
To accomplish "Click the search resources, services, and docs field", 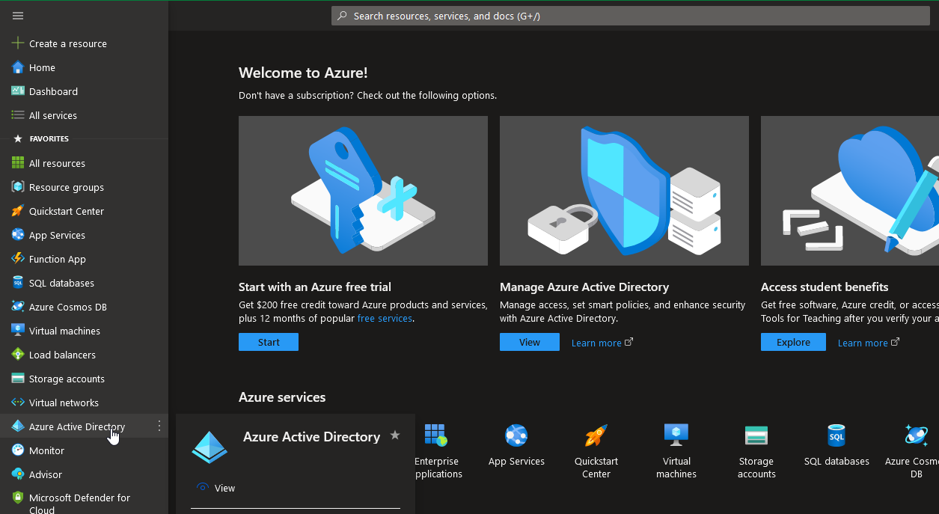I will 631,16.
